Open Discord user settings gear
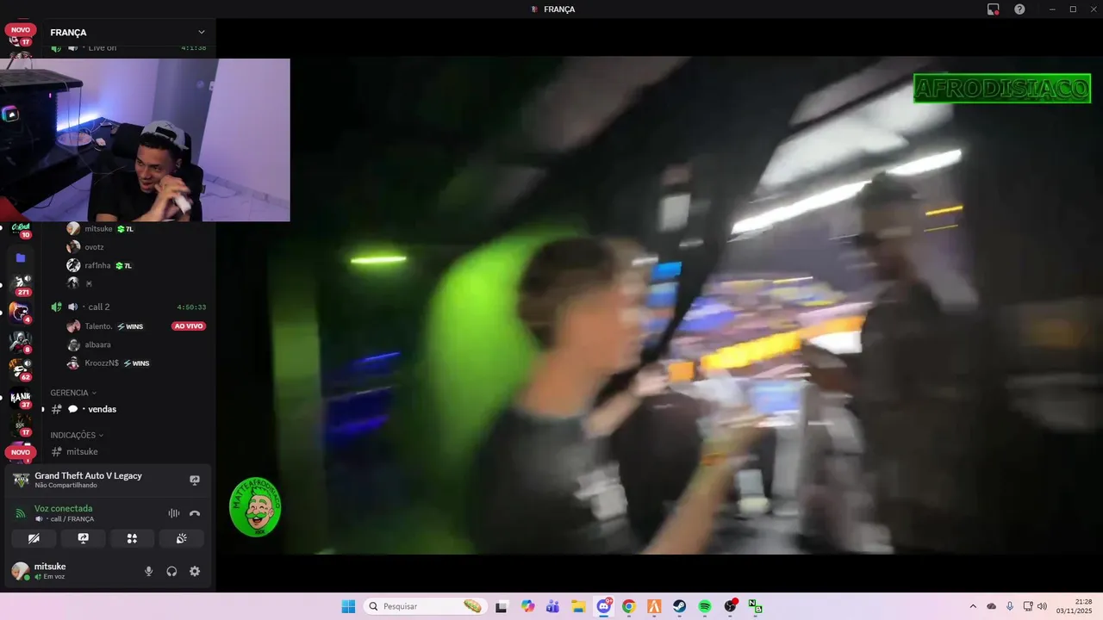 coord(195,571)
